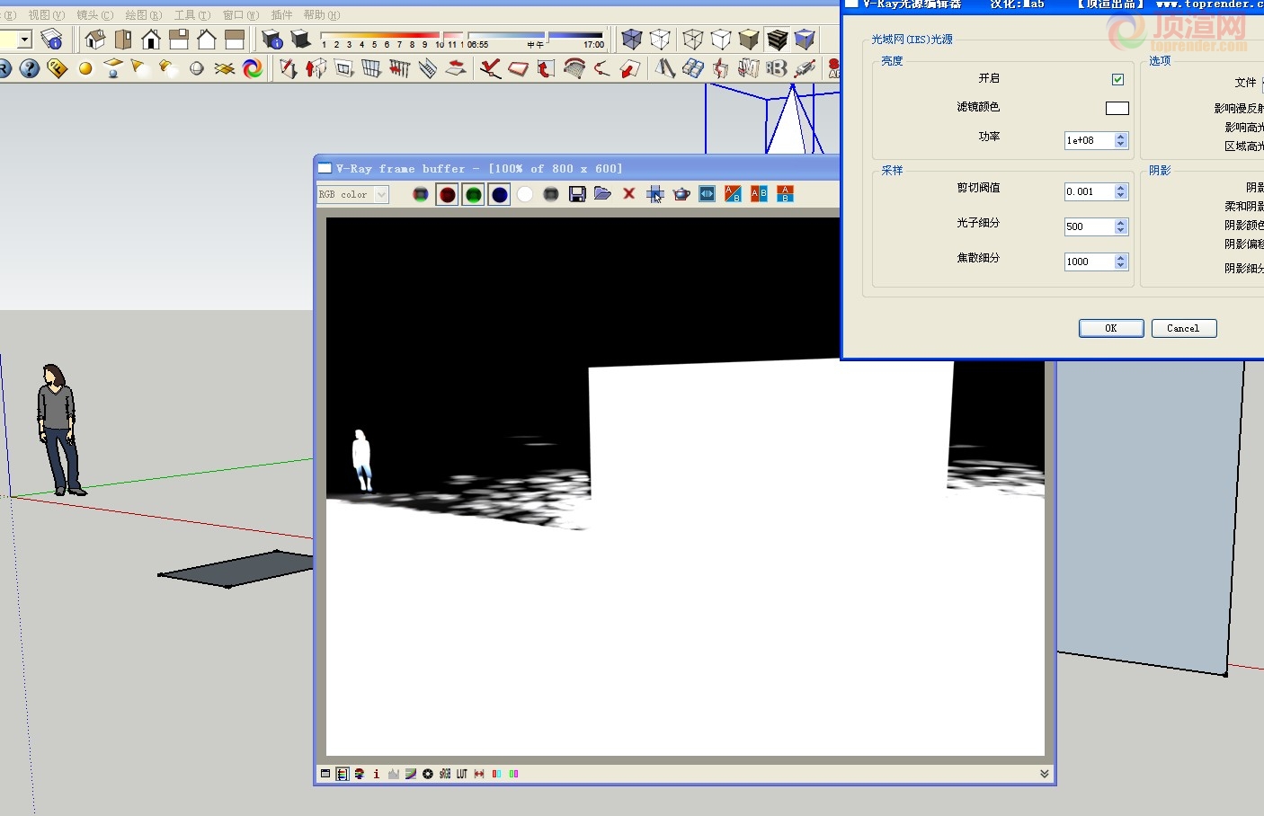
Task: Select vertical A|B compare icon
Action: pos(759,194)
